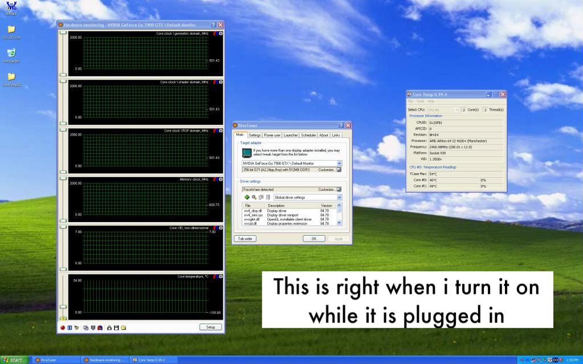Click colored icon on Core VID graph

tap(215, 228)
